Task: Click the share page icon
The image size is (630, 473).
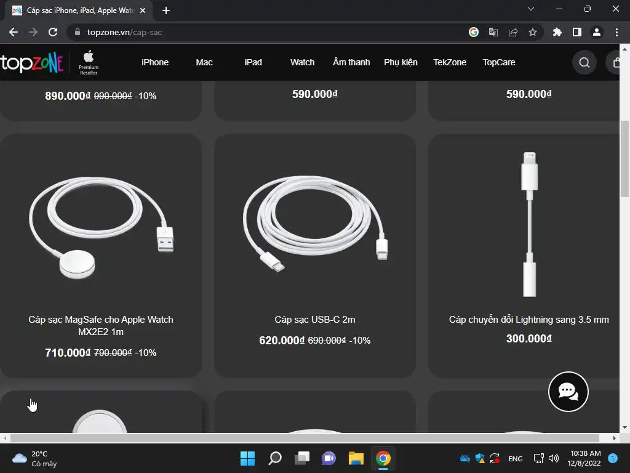Action: pos(513,32)
